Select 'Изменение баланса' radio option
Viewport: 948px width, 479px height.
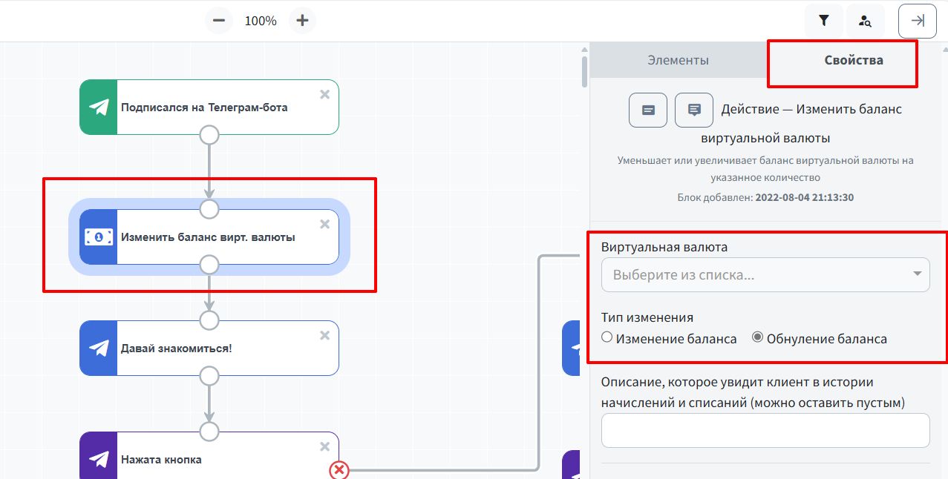click(607, 337)
